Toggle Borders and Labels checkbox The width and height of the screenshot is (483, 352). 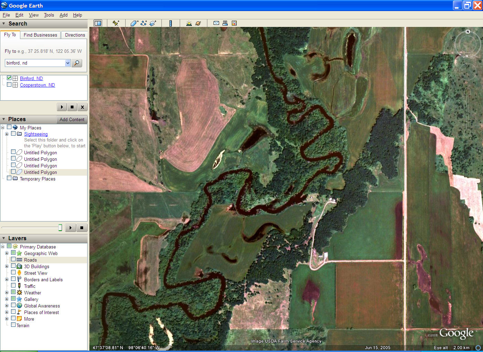tap(13, 279)
